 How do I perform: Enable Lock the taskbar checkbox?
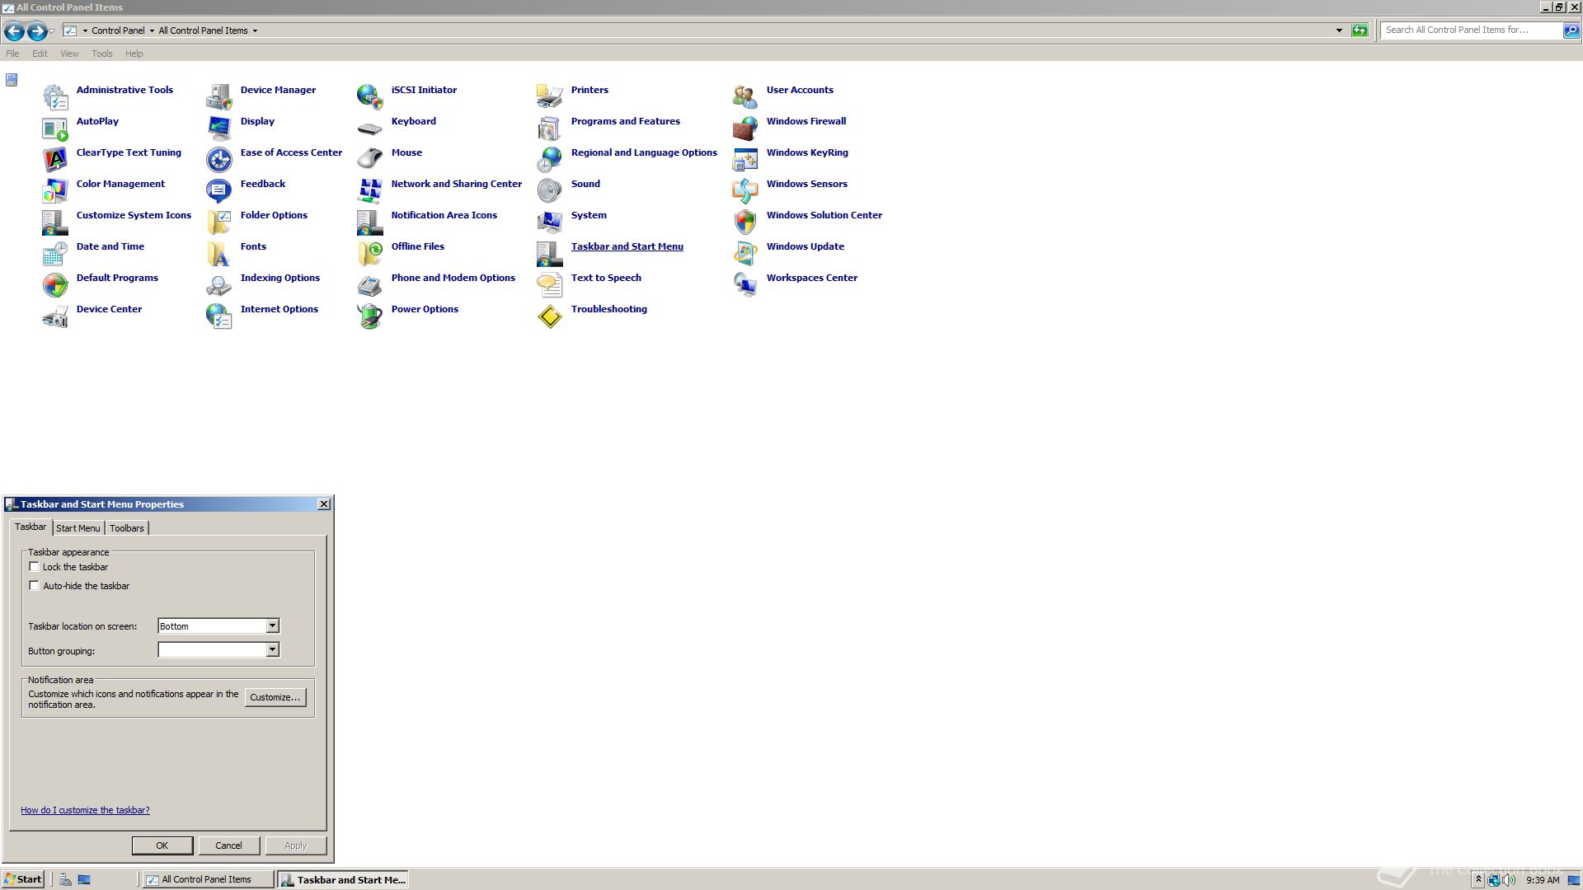pos(34,567)
